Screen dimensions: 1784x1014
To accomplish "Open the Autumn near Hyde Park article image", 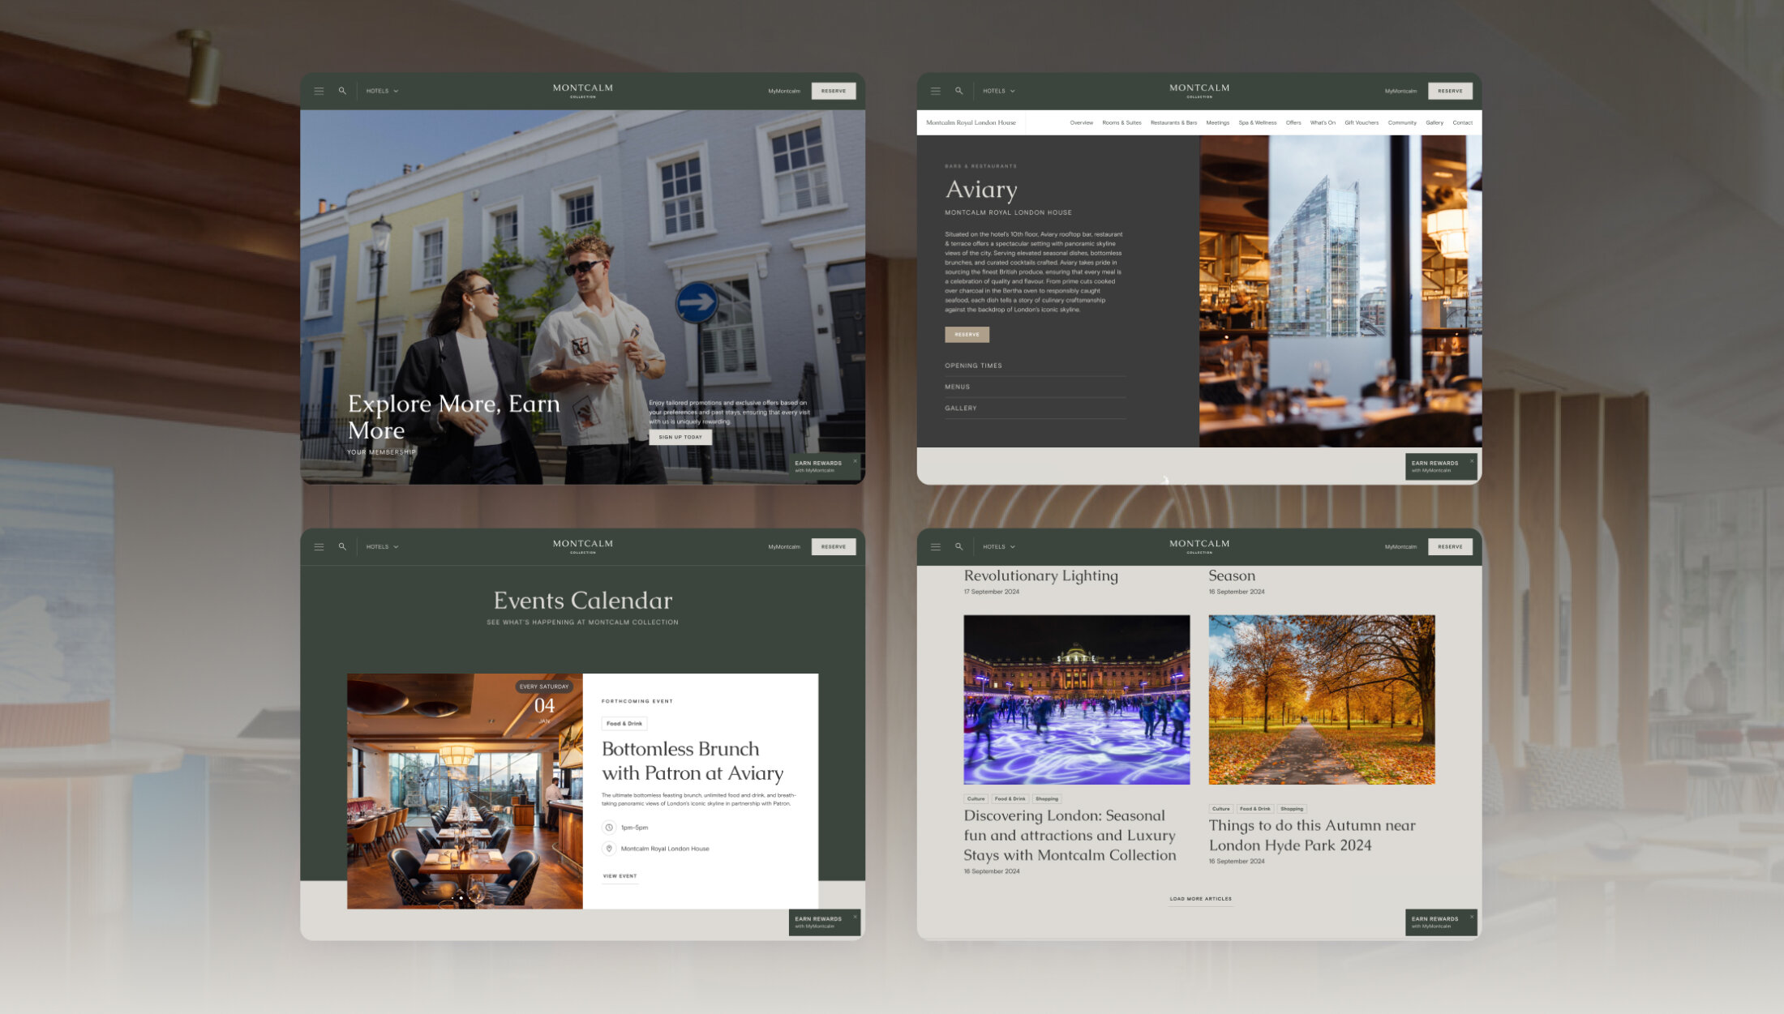I will 1321,699.
